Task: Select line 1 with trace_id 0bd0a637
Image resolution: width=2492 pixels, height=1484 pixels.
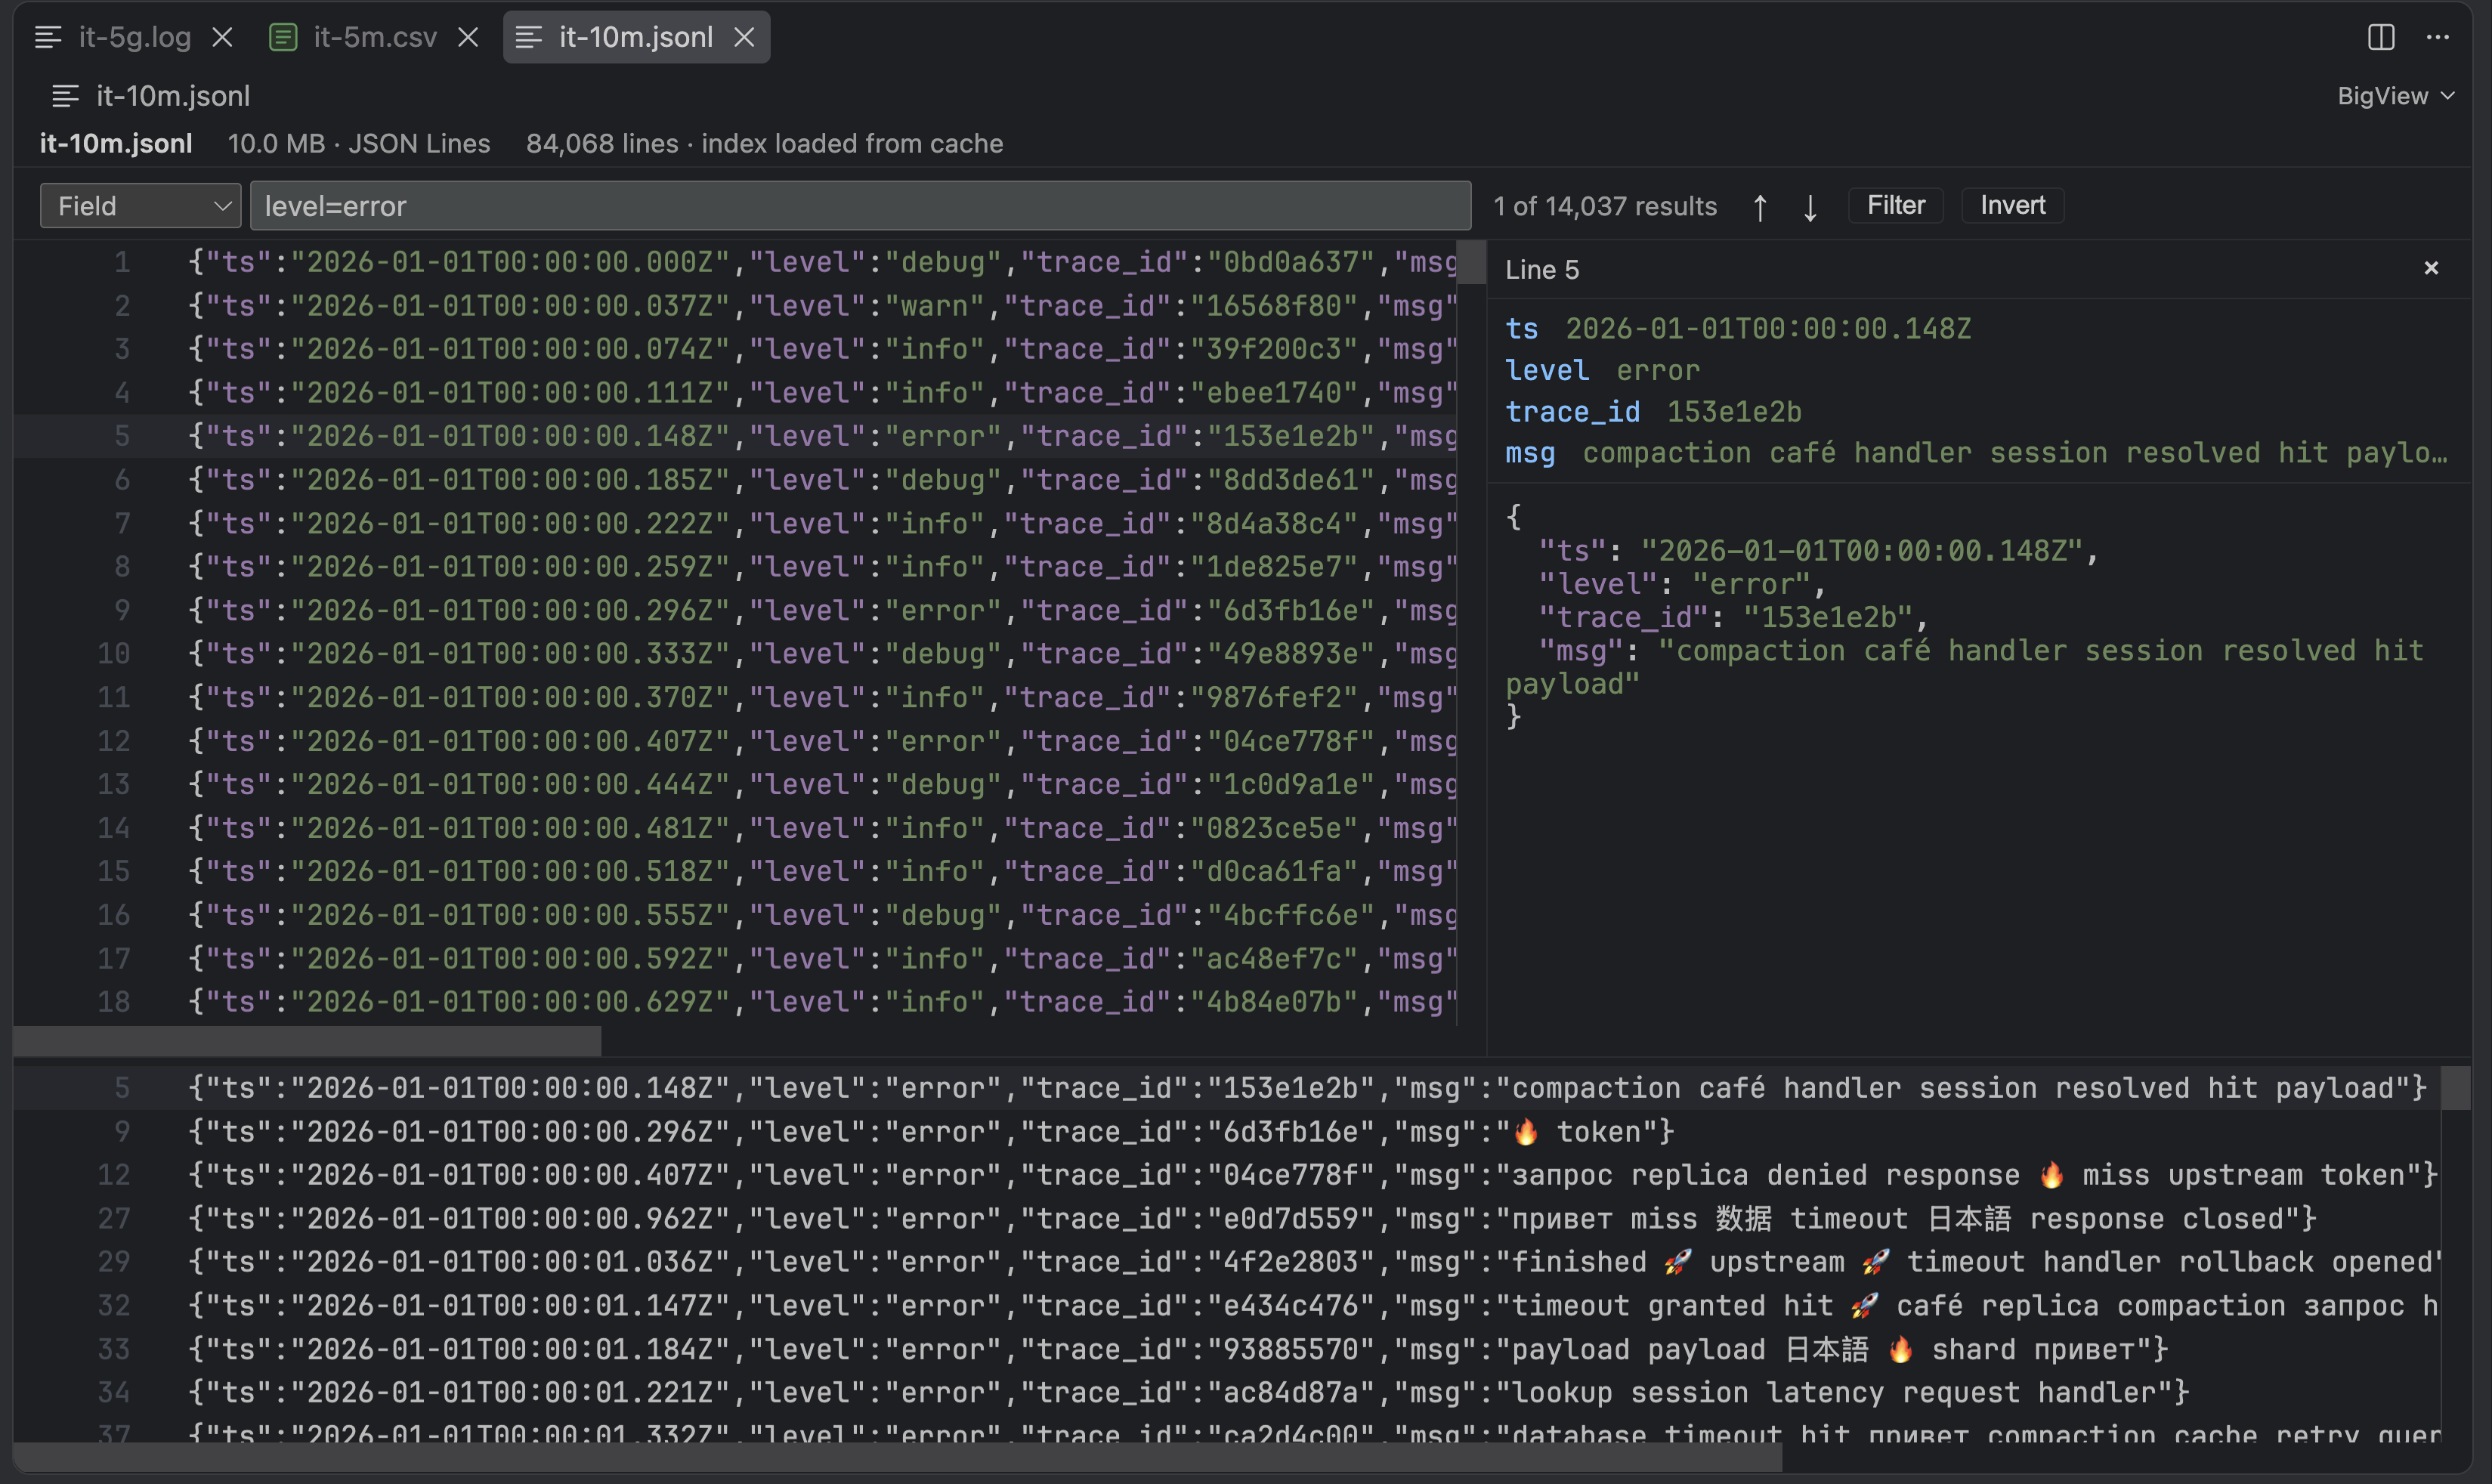Action: click(735, 262)
